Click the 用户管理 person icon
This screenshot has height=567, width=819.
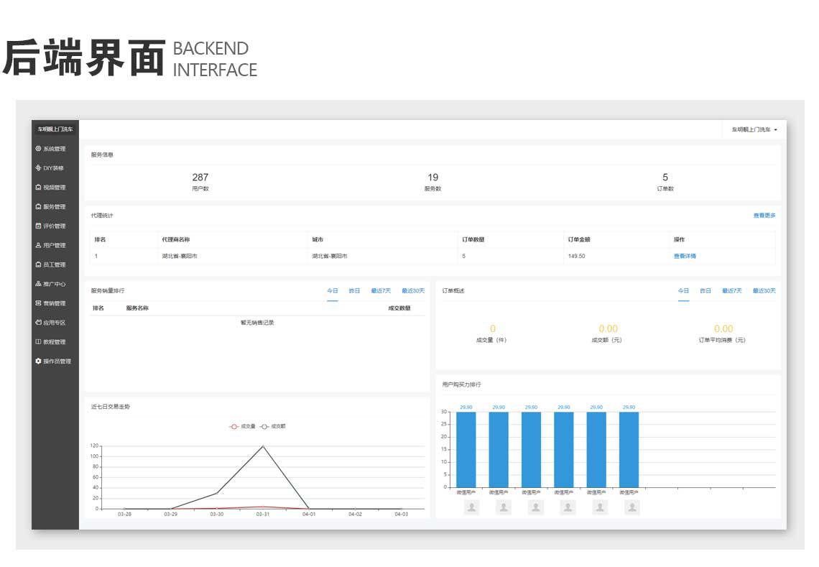point(38,246)
